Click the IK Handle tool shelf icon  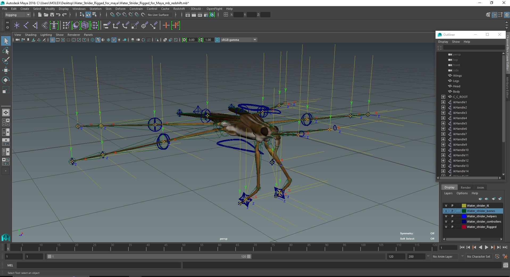(x=35, y=25)
